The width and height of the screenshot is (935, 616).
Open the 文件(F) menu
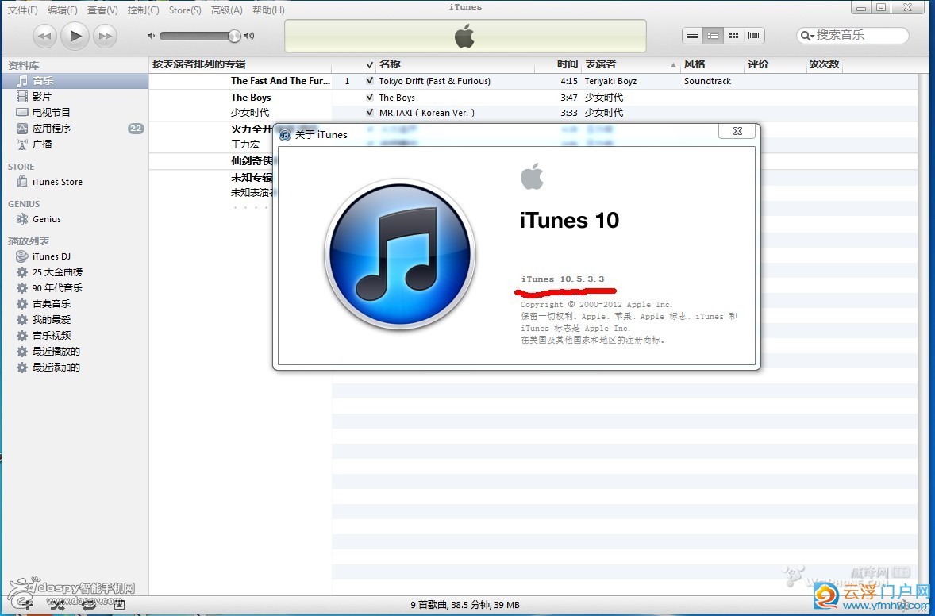(22, 10)
